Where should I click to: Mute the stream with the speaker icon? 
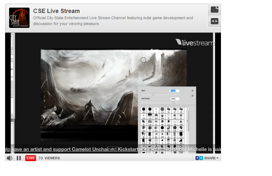[9, 158]
